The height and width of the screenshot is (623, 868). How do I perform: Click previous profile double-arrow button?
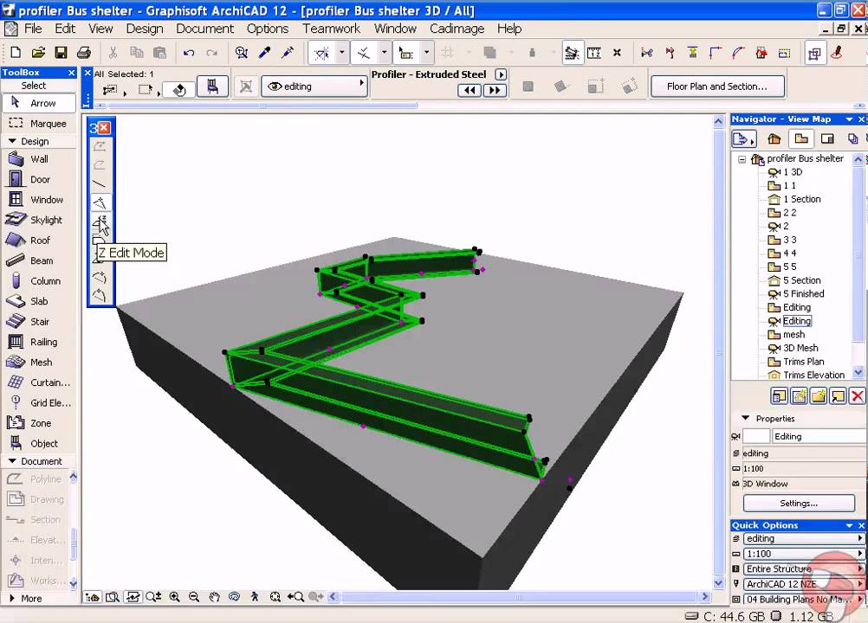tap(470, 90)
